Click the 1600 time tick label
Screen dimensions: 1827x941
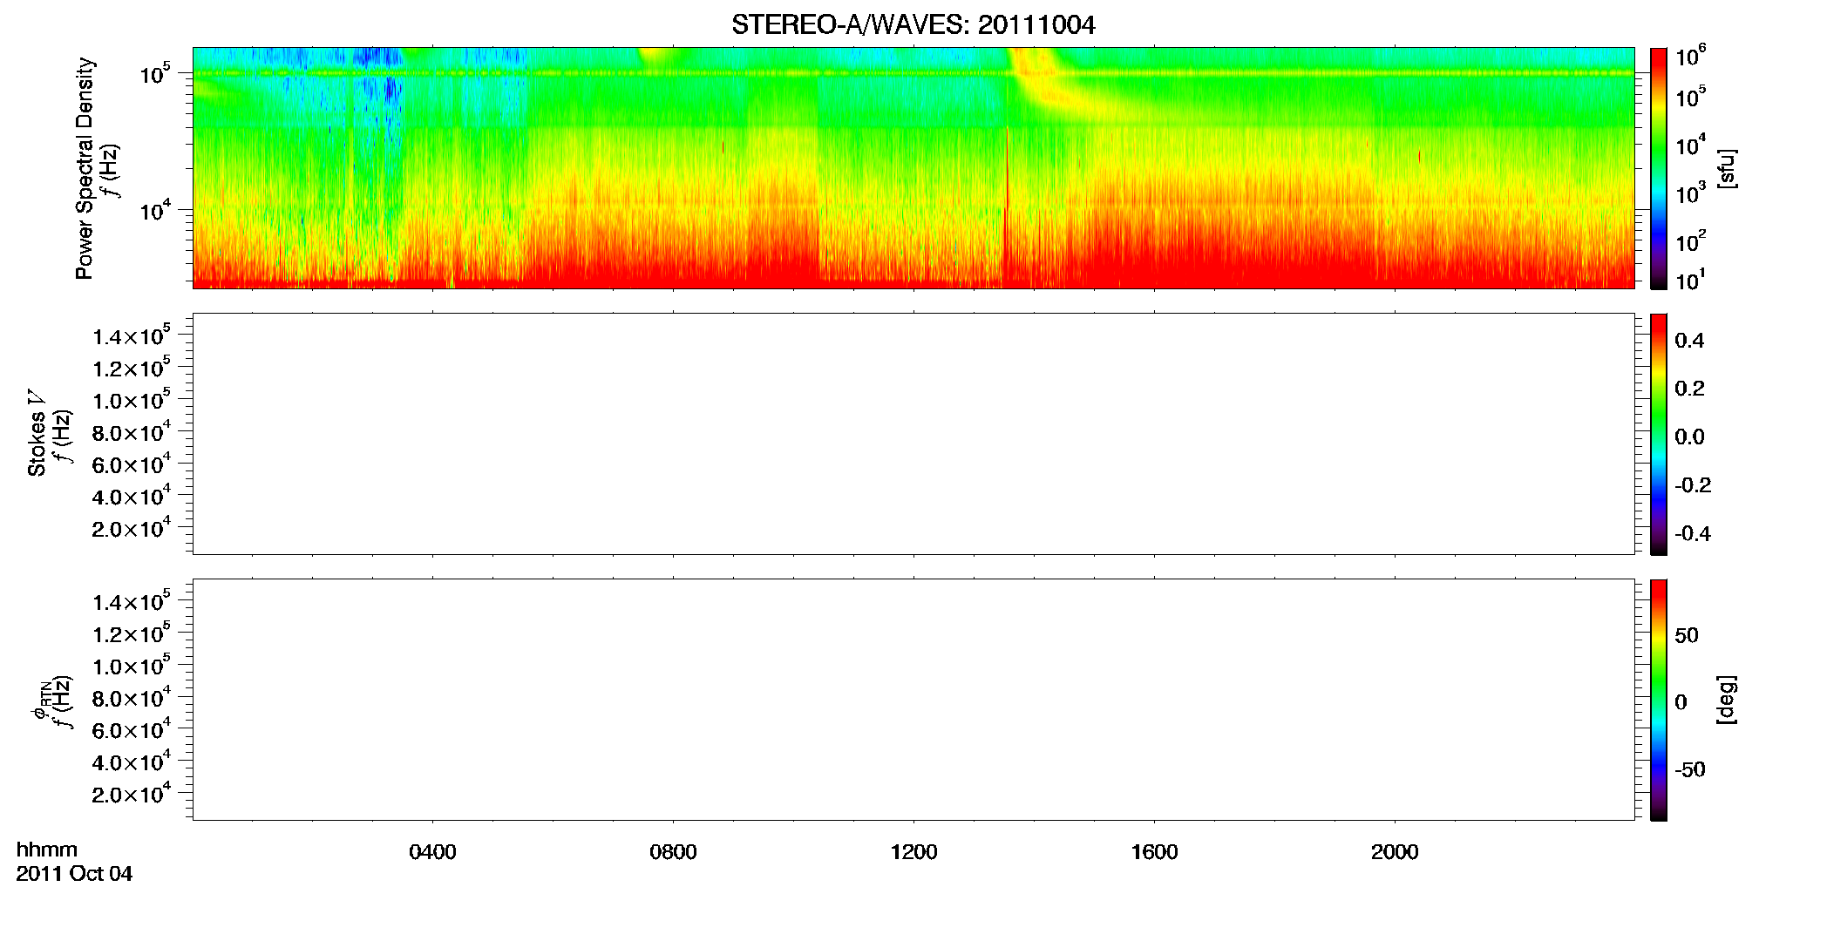1154,852
